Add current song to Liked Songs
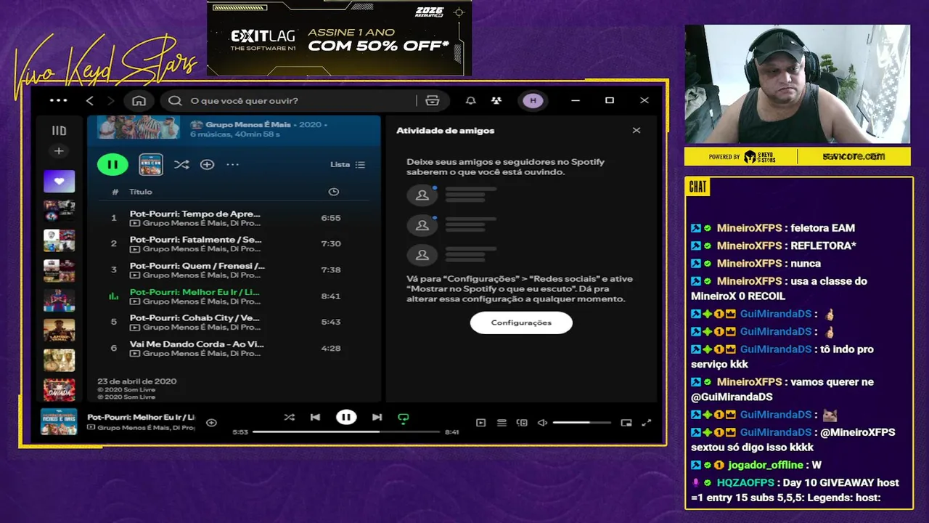Screen dimensions: 929x523 tap(211, 423)
